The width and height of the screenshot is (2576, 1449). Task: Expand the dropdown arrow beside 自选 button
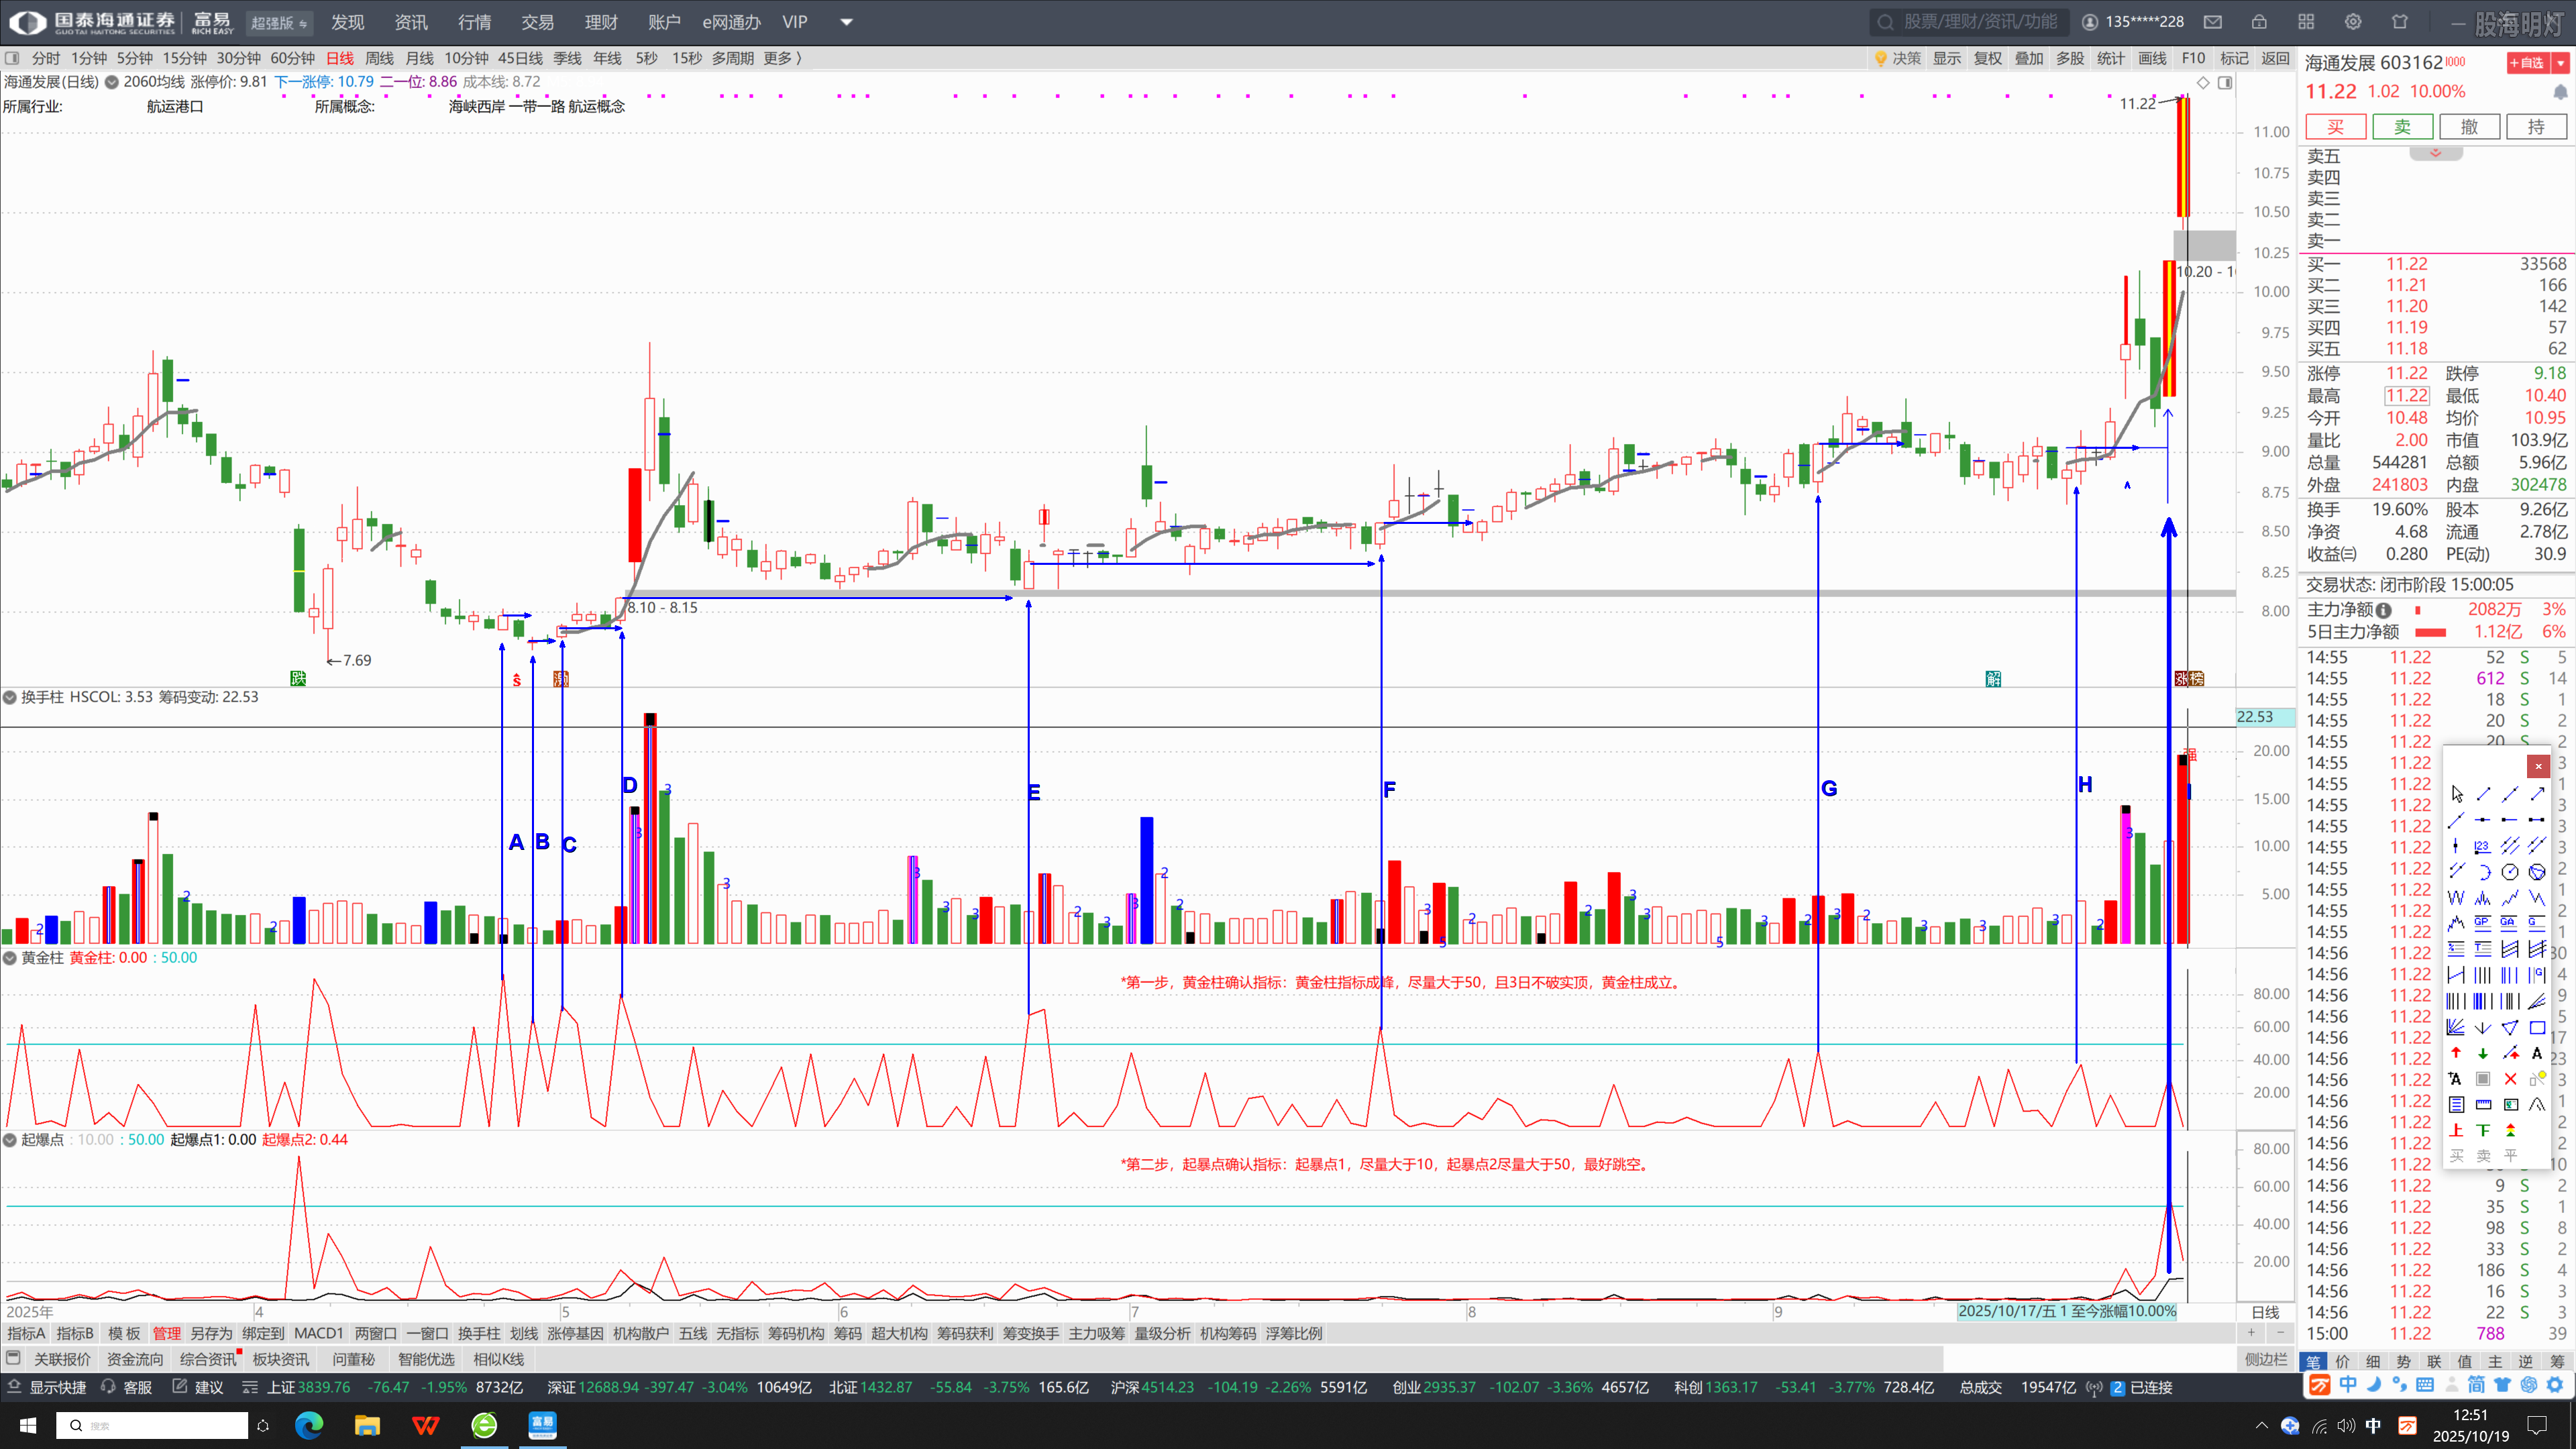tap(2560, 63)
